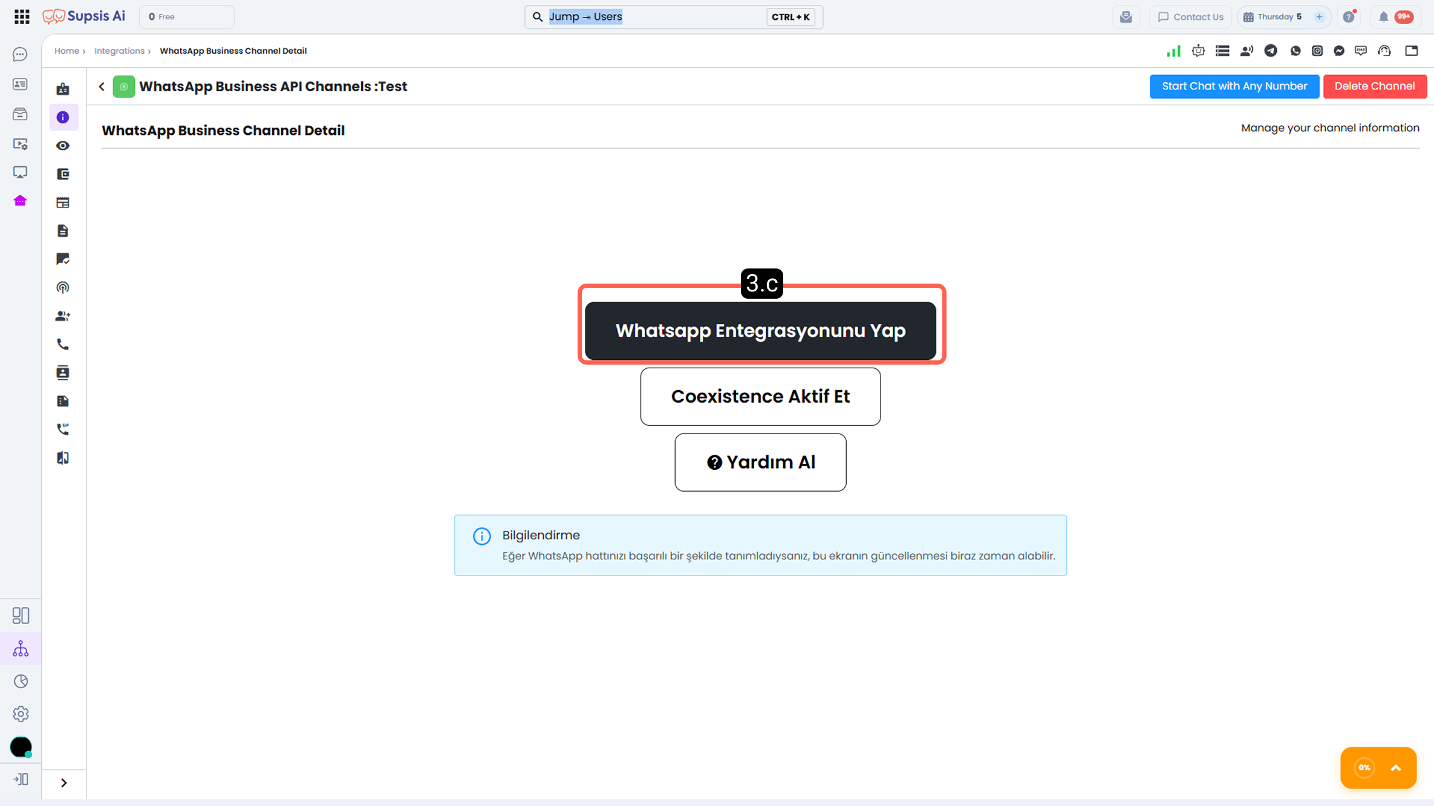Open the video settings icon in left sidebar

pyautogui.click(x=20, y=144)
